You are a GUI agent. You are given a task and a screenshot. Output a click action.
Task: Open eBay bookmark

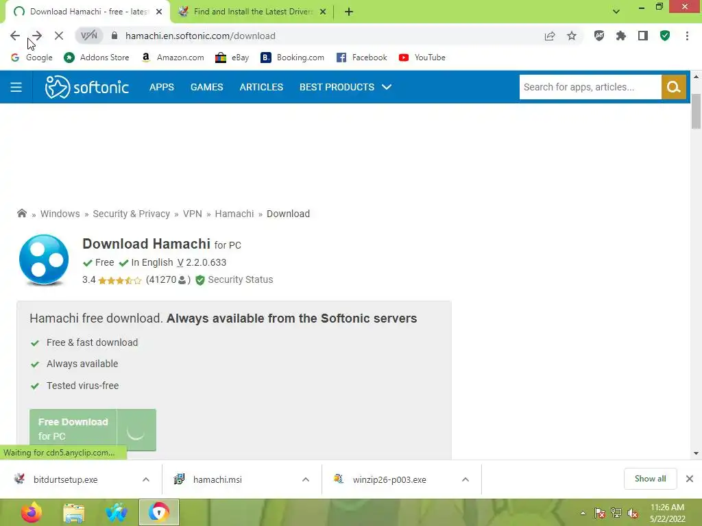point(232,58)
